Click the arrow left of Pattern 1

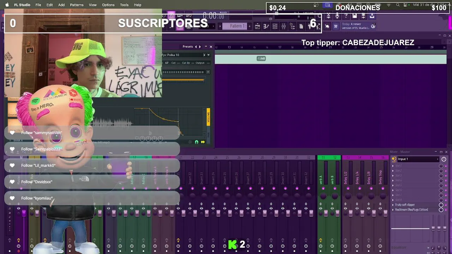point(220,26)
